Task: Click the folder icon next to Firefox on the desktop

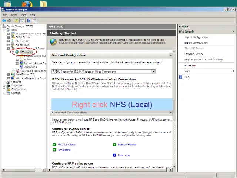Action: point(43,3)
